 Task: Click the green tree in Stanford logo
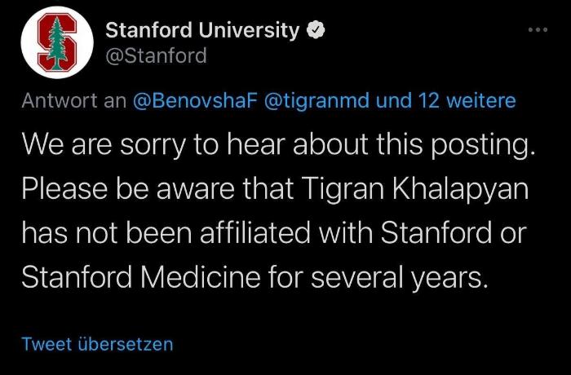click(57, 43)
